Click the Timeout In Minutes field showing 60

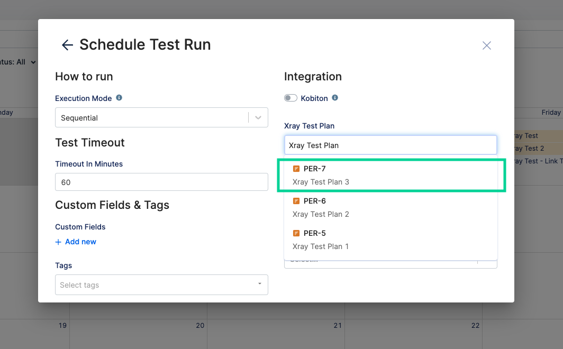tap(161, 181)
